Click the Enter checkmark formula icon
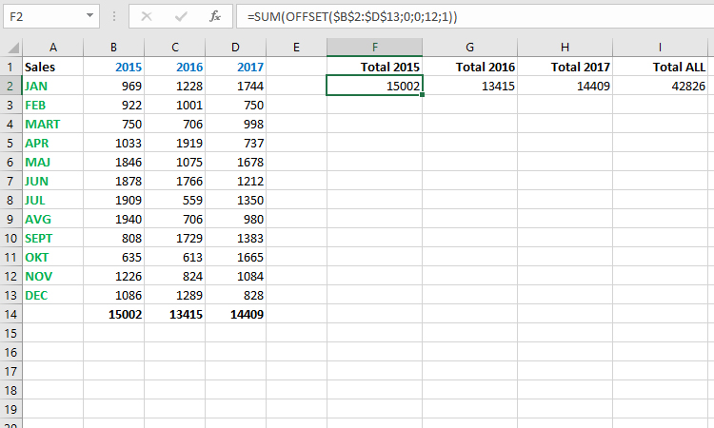The height and width of the screenshot is (428, 714). pos(181,16)
